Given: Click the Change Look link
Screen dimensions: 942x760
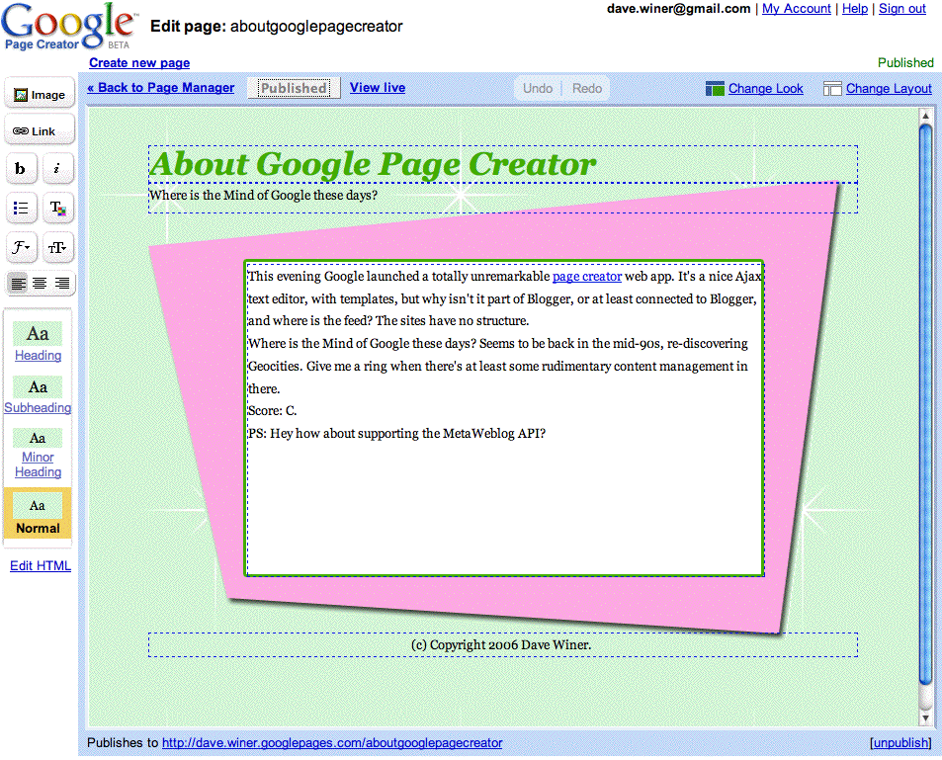Looking at the screenshot, I should coord(754,88).
